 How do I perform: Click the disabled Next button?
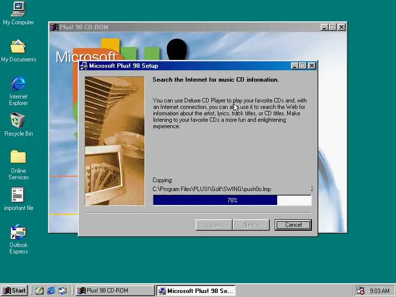[251, 225]
